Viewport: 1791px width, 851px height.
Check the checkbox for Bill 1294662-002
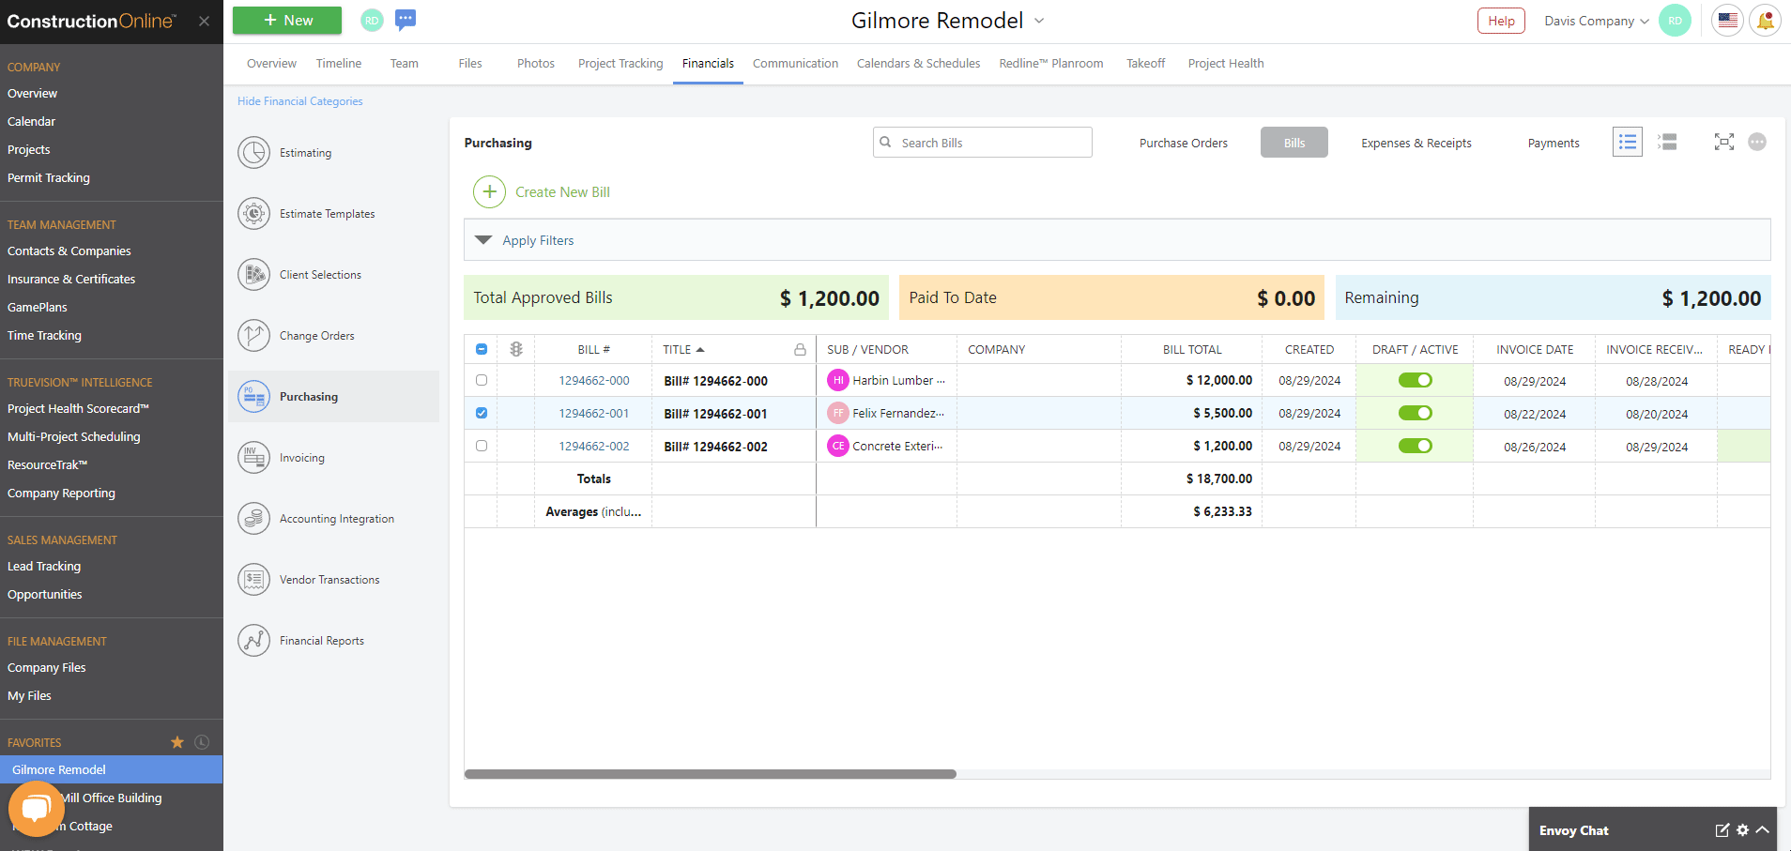tap(482, 446)
